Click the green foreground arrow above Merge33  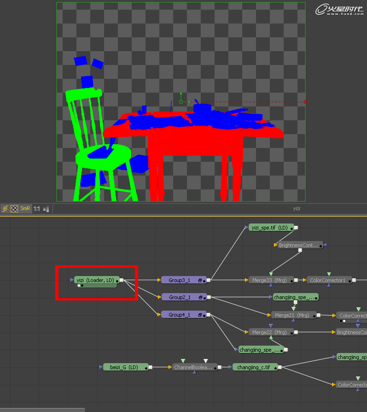(x=271, y=274)
